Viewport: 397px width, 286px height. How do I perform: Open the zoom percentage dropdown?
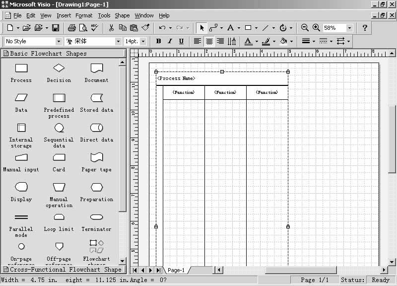(349, 28)
